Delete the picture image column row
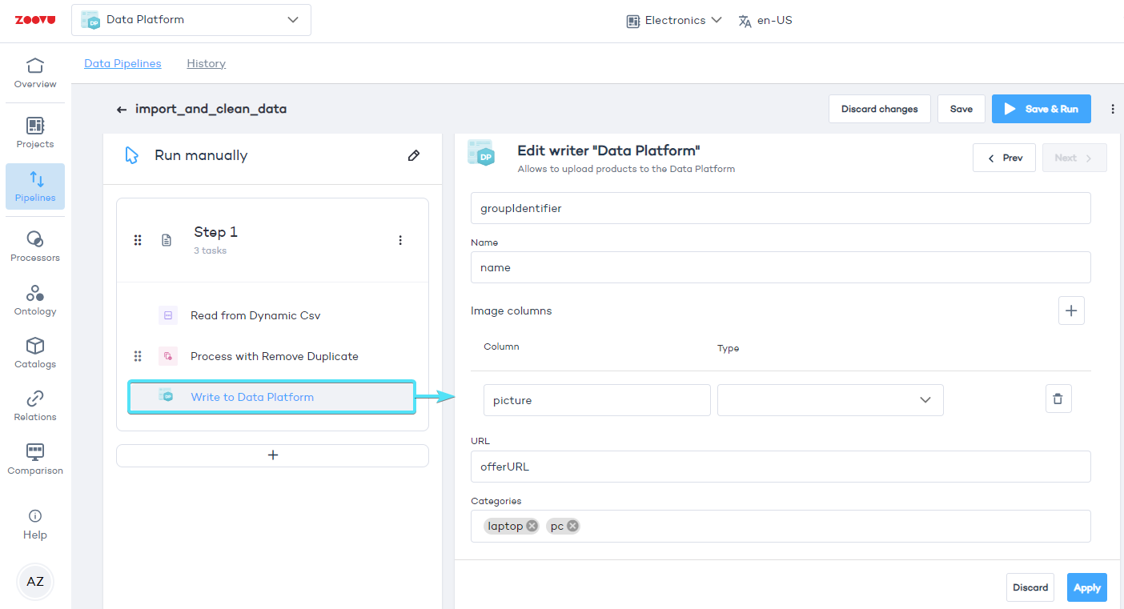Image resolution: width=1124 pixels, height=609 pixels. click(x=1058, y=399)
